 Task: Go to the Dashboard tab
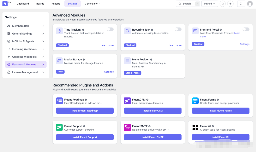coord(23,4)
